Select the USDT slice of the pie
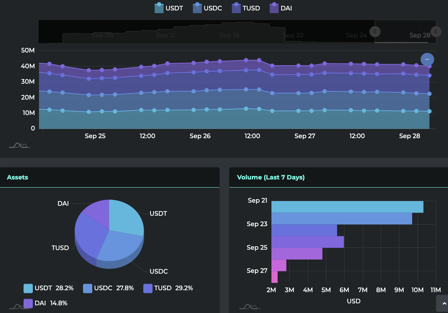The width and height of the screenshot is (448, 313). 126,218
